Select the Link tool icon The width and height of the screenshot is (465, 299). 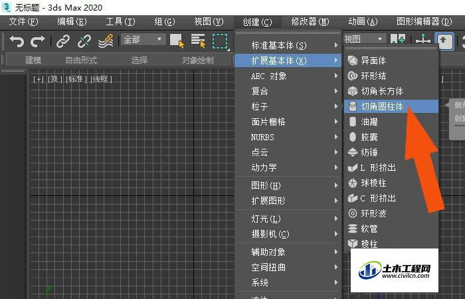click(63, 41)
